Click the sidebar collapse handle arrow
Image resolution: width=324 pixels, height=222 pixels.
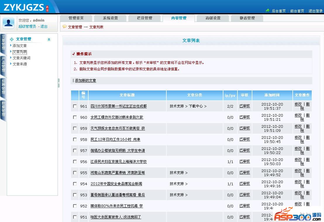(59, 83)
